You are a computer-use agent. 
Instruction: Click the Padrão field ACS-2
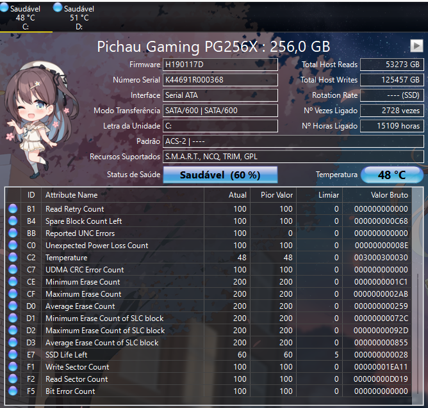pyautogui.click(x=293, y=141)
